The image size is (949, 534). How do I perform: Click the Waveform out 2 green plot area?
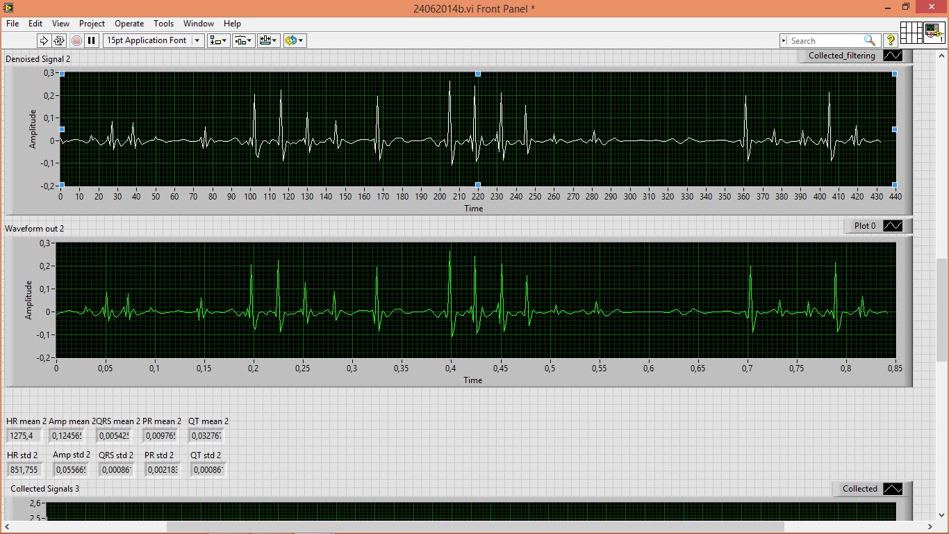(477, 300)
